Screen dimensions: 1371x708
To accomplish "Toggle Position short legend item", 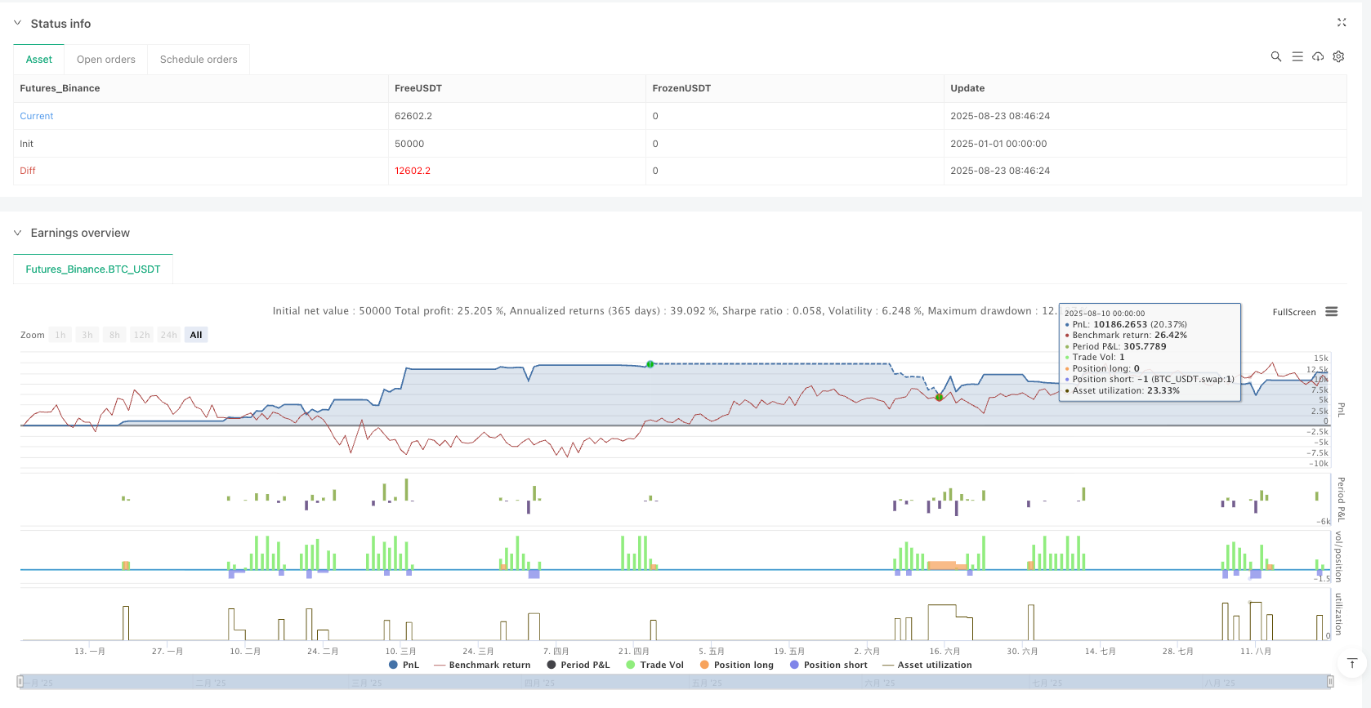I will coord(828,665).
